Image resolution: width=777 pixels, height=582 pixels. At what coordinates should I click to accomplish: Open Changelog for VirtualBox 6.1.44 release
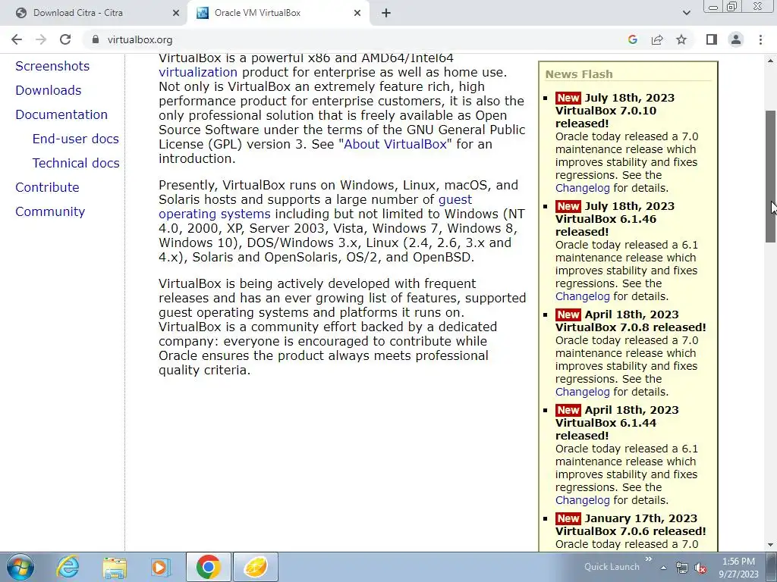[x=582, y=500]
